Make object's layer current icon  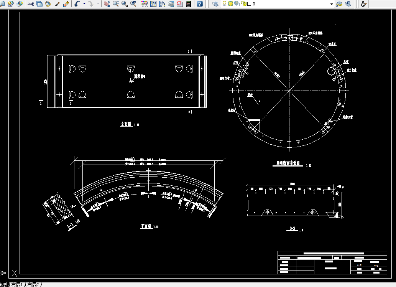[339, 4]
